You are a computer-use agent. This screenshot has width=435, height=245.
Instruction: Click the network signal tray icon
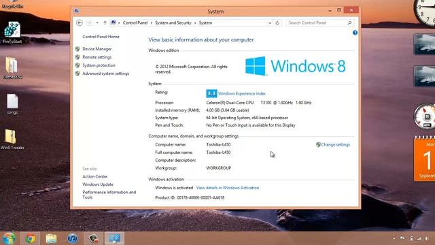point(419,238)
